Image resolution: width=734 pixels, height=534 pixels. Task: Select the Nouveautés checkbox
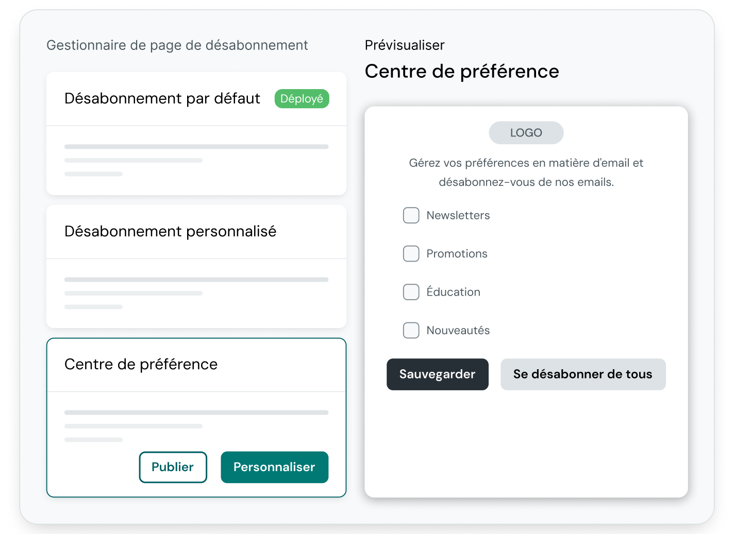[411, 330]
